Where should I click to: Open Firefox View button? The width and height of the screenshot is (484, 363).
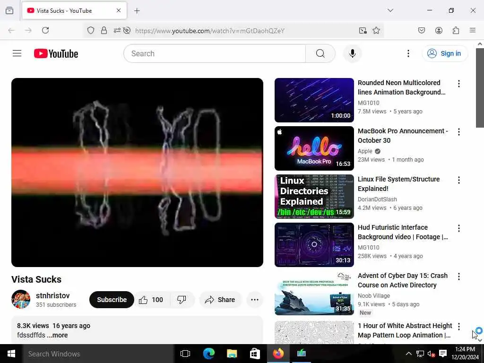pyautogui.click(x=9, y=10)
